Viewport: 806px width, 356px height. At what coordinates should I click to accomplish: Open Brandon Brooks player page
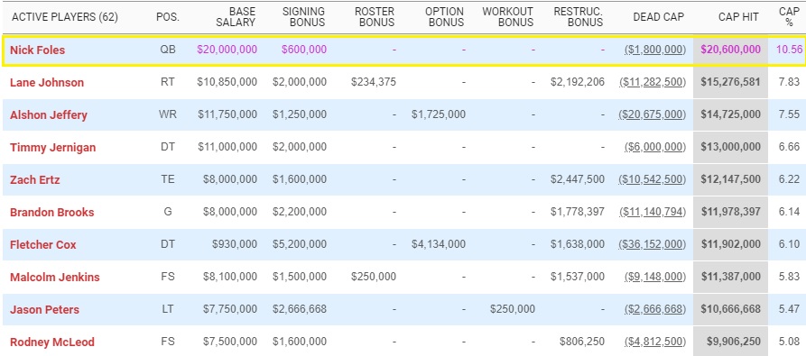[52, 213]
